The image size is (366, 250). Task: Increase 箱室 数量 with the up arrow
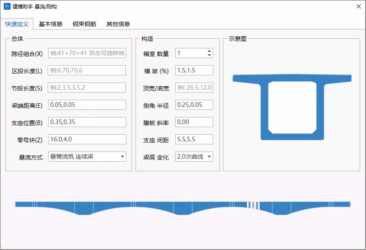point(209,51)
